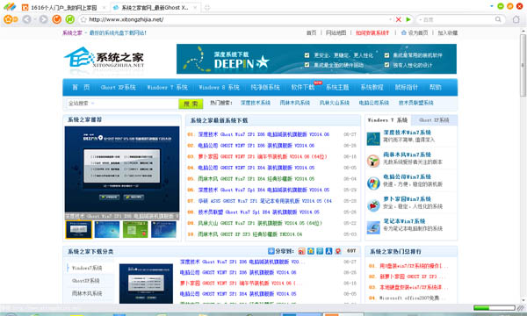Click the 系统之家 XITONGZHIJIA.NET site logo
Viewport: 527px width, 316px height.
tap(105, 58)
